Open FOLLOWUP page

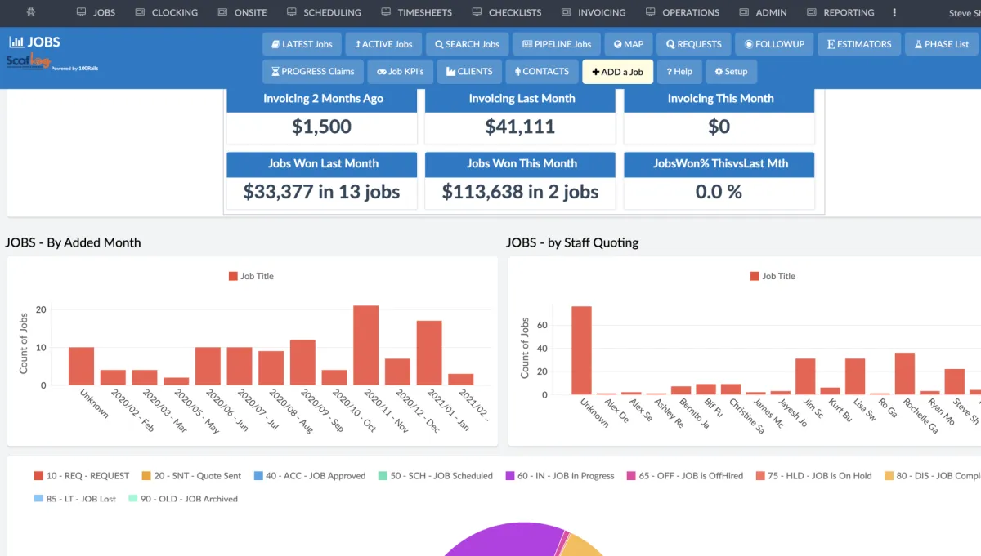pyautogui.click(x=775, y=45)
